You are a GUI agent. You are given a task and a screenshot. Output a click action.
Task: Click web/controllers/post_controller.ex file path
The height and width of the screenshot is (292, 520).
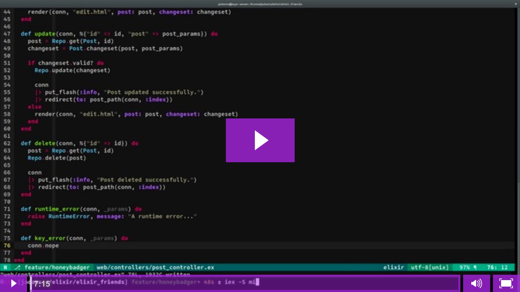(x=155, y=267)
